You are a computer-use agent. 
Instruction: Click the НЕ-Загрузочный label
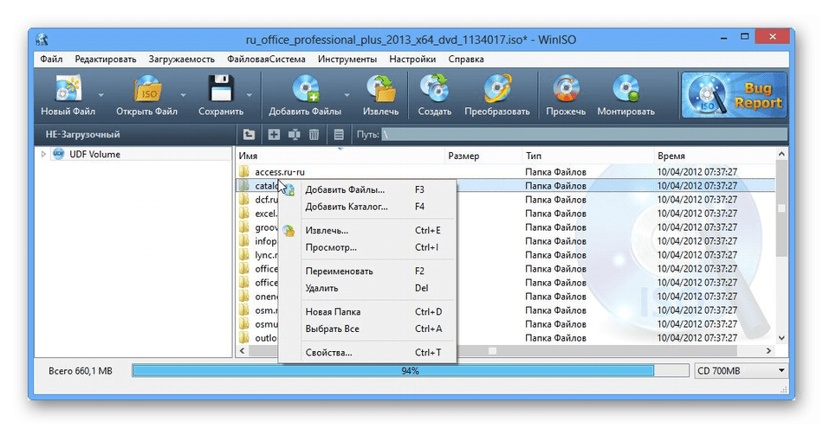tap(82, 135)
